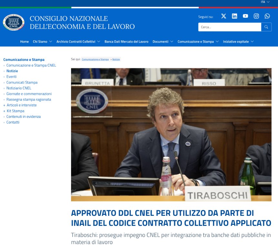Open the YouTube channel icon
This screenshot has width=278, height=248.
[x=245, y=16]
